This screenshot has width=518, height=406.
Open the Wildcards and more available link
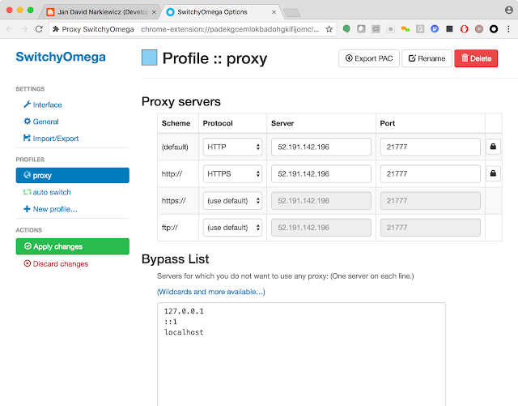coord(210,292)
